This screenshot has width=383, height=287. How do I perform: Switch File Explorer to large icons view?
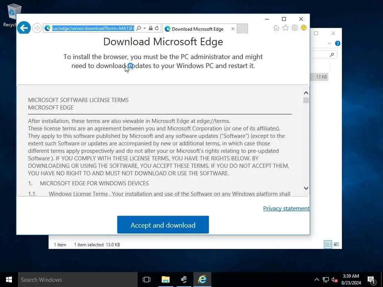click(336, 244)
